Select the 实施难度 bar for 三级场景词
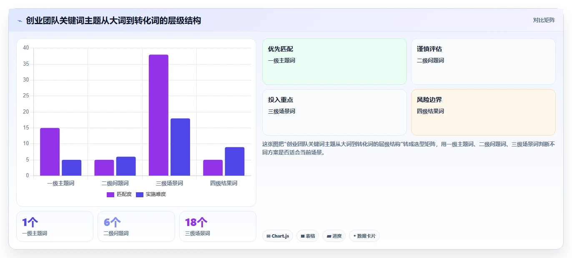The height and width of the screenshot is (258, 572). pyautogui.click(x=180, y=147)
